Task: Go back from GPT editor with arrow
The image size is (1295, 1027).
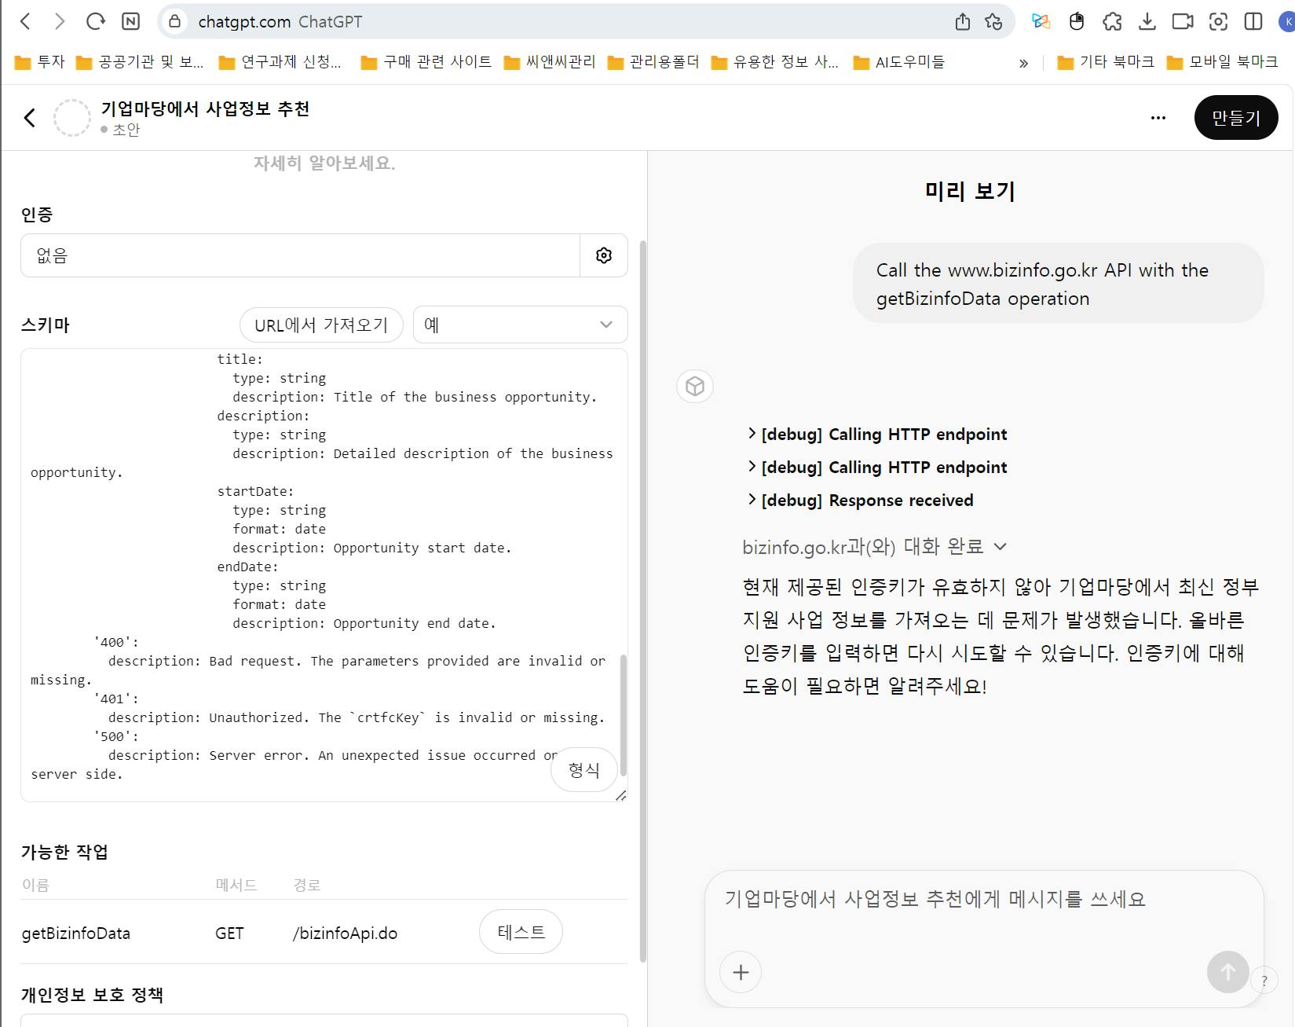Action: click(30, 118)
